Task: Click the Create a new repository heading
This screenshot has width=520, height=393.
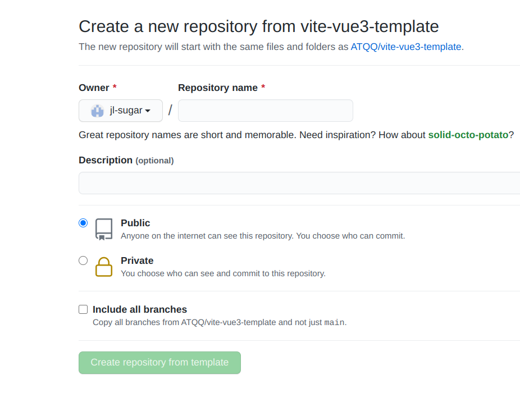Action: (x=259, y=26)
